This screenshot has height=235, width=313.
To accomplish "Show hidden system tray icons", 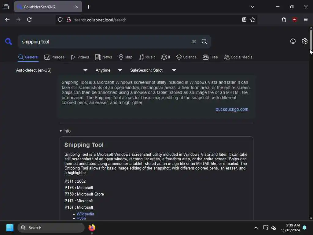I will tap(256, 228).
